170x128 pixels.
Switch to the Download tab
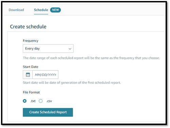click(16, 10)
